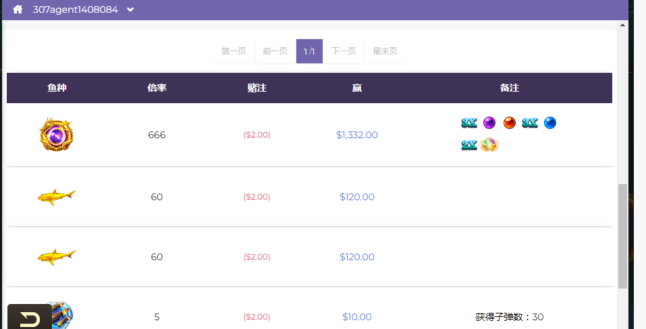Click the 赔注 column header

point(257,88)
